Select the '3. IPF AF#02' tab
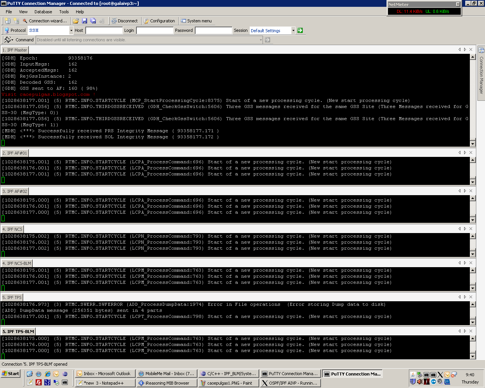 point(15,191)
